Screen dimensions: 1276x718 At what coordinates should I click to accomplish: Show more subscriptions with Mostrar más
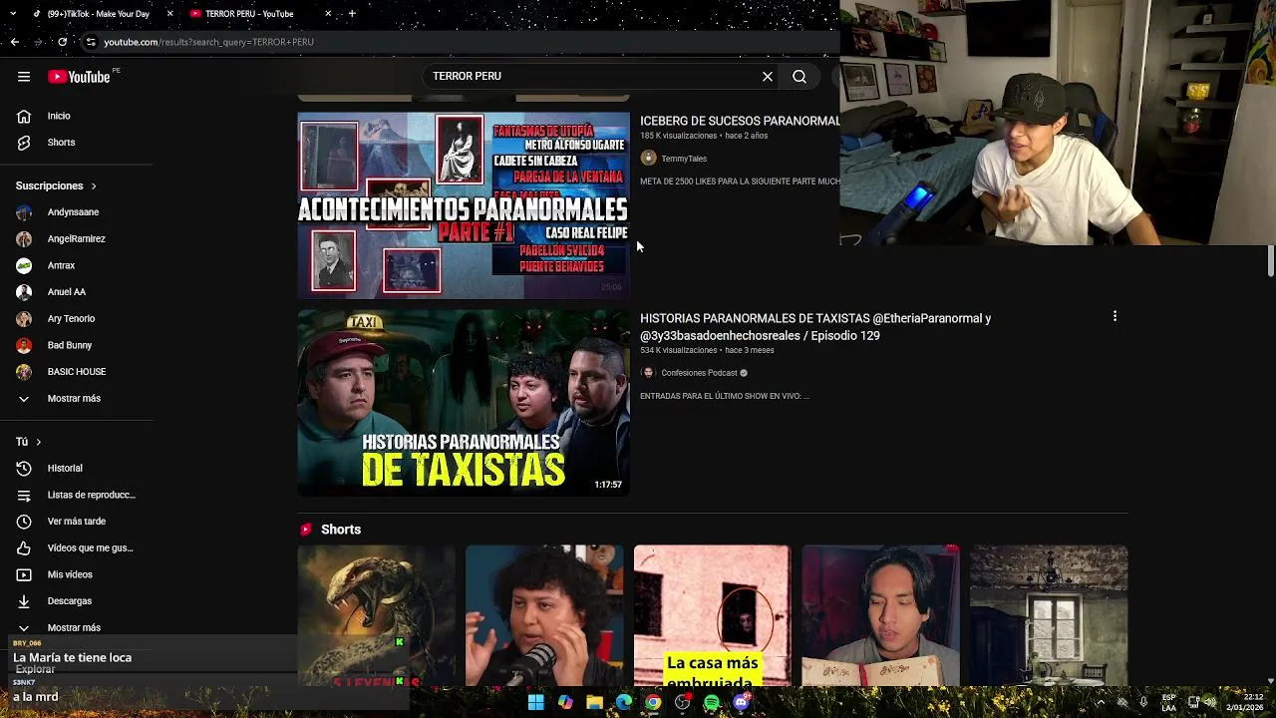(x=76, y=399)
